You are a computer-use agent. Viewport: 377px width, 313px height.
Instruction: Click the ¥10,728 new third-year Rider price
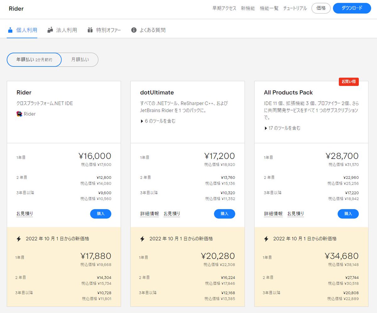point(104,293)
